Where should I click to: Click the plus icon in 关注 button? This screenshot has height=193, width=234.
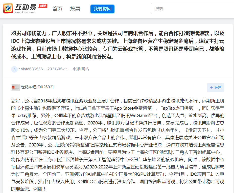click(x=211, y=88)
